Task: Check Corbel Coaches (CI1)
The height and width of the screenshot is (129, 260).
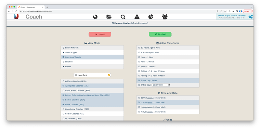Action: (x=92, y=114)
